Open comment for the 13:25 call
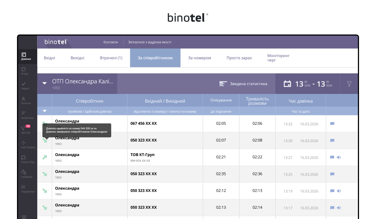This screenshot has width=376, height=219. (332, 174)
